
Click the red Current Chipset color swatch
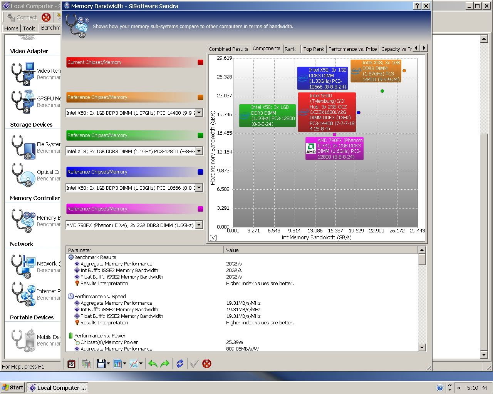click(200, 62)
